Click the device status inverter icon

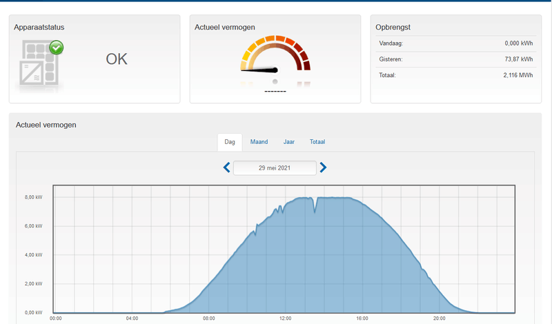pyautogui.click(x=39, y=63)
